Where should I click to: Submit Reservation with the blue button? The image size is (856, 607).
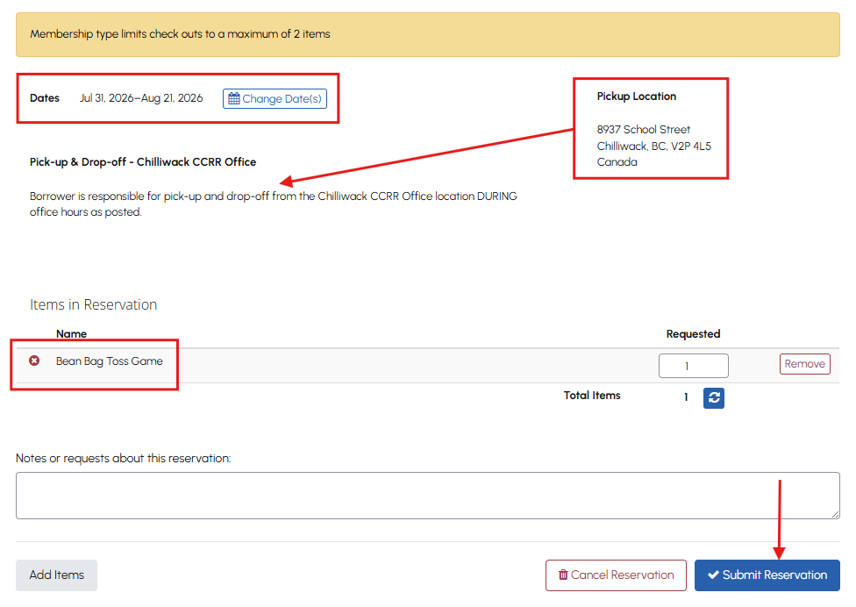click(767, 575)
